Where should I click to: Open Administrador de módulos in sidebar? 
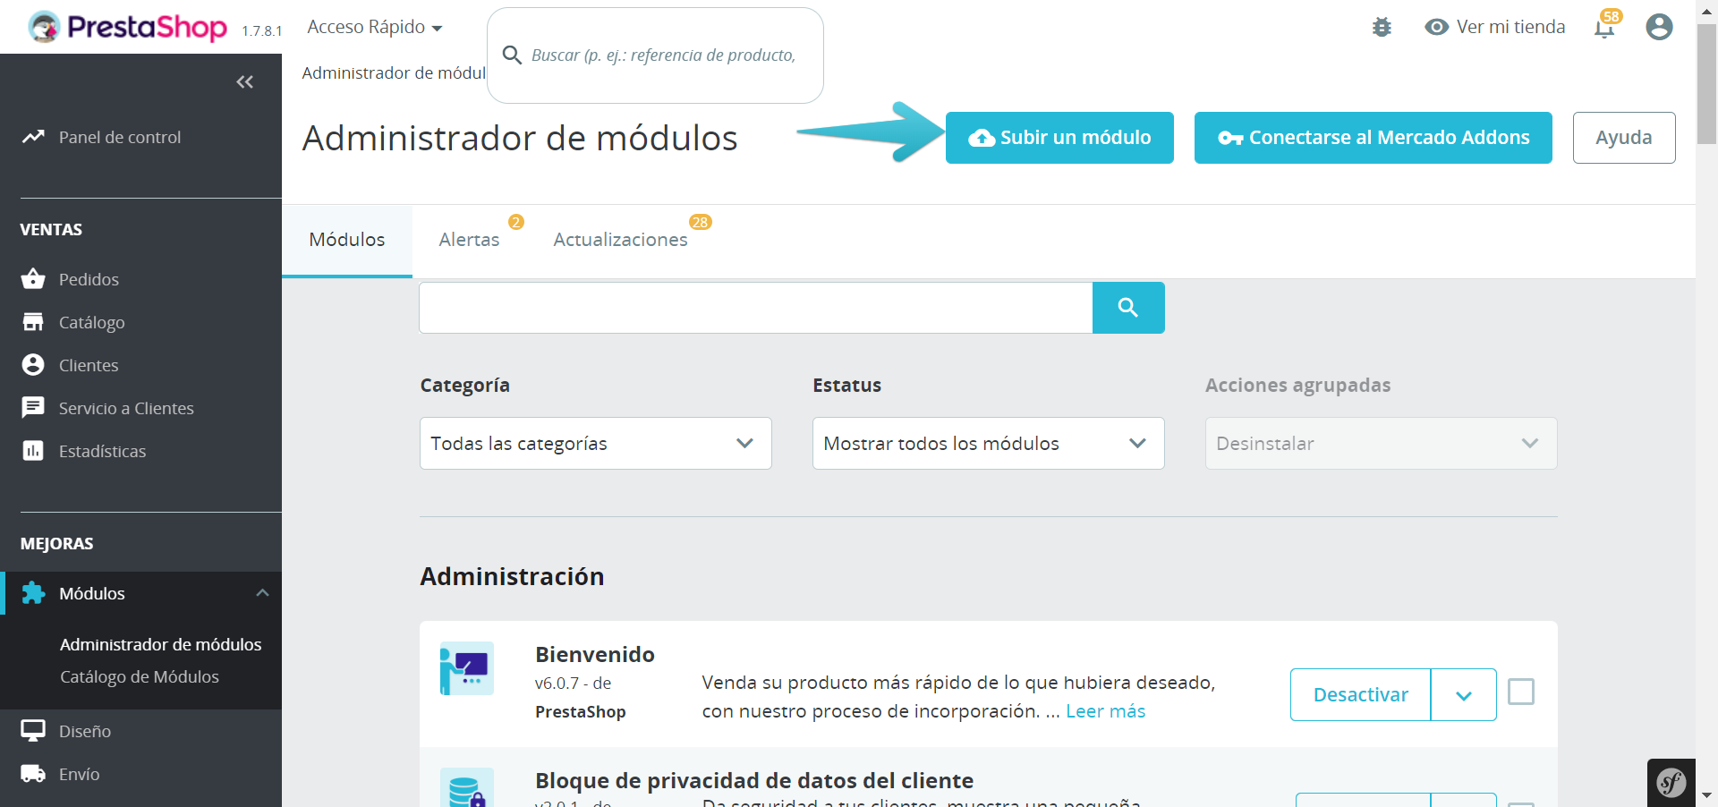(161, 644)
